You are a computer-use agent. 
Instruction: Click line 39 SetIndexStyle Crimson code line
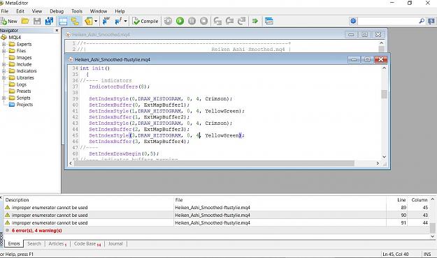(x=160, y=99)
